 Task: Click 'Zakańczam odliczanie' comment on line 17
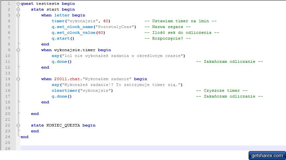click(x=230, y=97)
